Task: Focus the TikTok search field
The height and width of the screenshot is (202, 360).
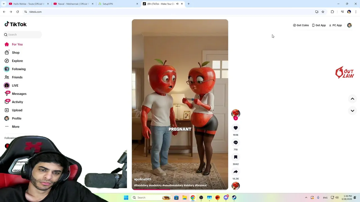Action: (23, 35)
